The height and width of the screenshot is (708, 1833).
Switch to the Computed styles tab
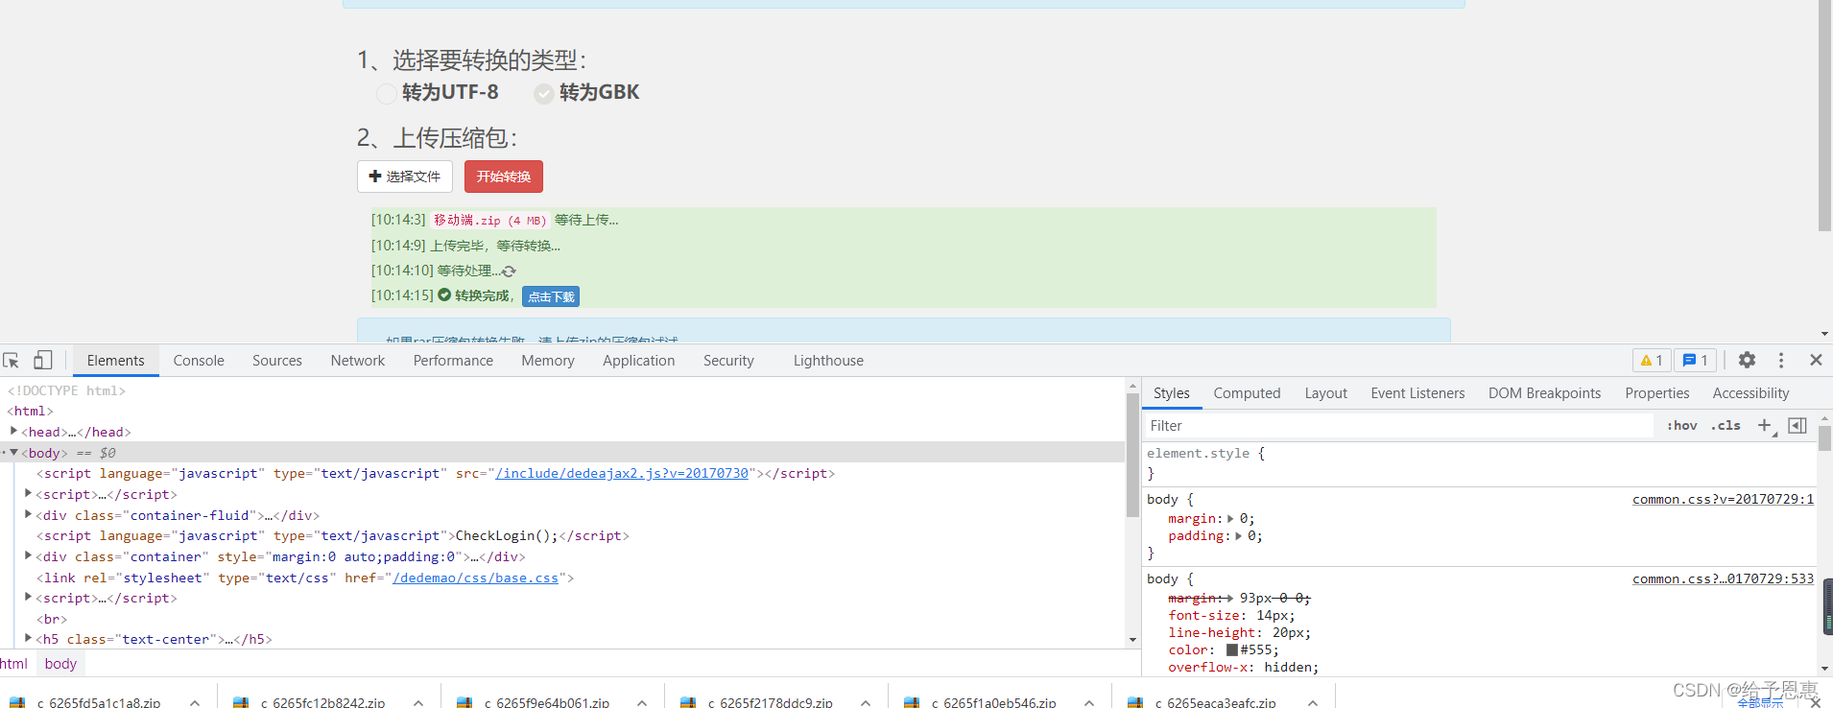point(1247,393)
